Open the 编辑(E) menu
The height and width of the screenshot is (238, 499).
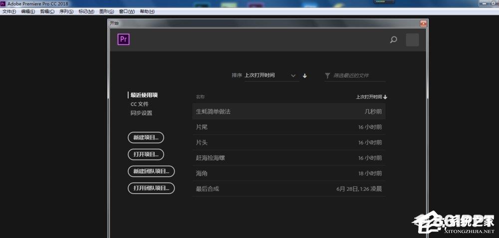pos(28,11)
